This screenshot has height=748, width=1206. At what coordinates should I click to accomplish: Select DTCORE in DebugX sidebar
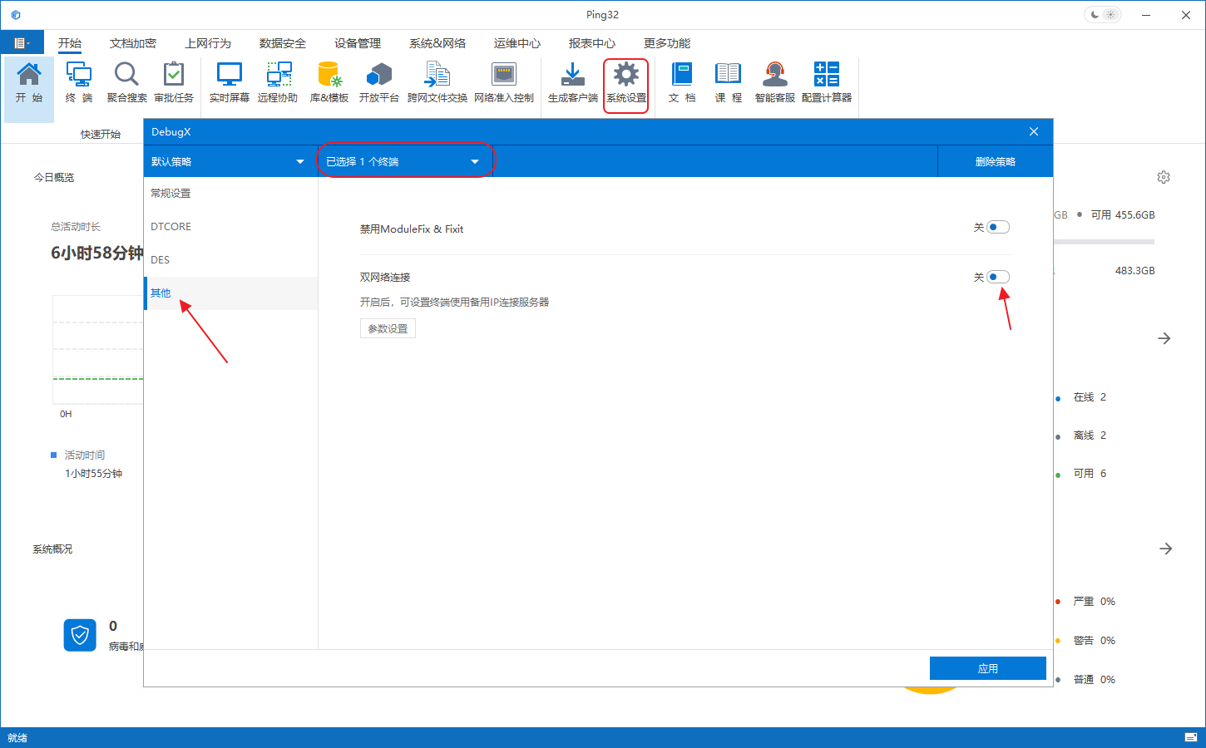point(231,226)
